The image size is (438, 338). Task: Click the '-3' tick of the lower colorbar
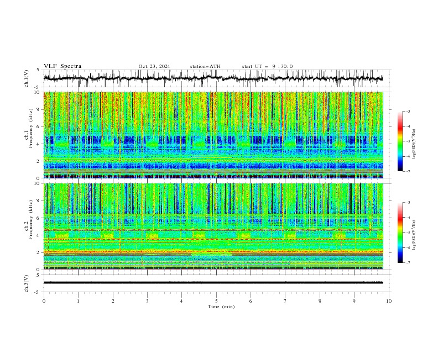(408, 203)
